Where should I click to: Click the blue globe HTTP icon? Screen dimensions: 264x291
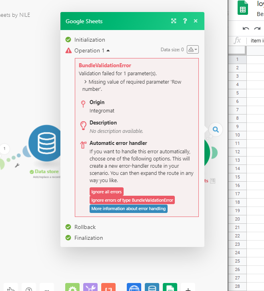pyautogui.click(x=134, y=287)
